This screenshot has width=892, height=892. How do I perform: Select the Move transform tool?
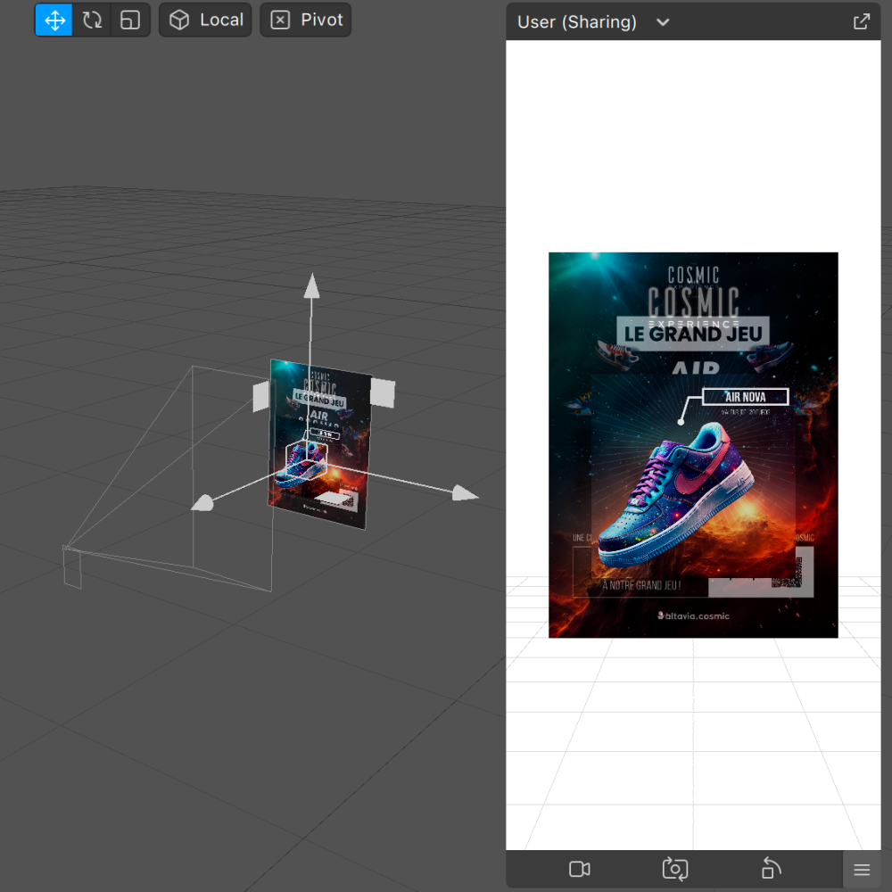click(54, 20)
